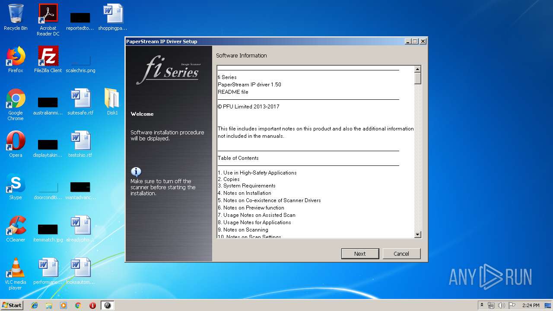Cancel the PaperStream IP Driver setup
The image size is (553, 311).
401,254
